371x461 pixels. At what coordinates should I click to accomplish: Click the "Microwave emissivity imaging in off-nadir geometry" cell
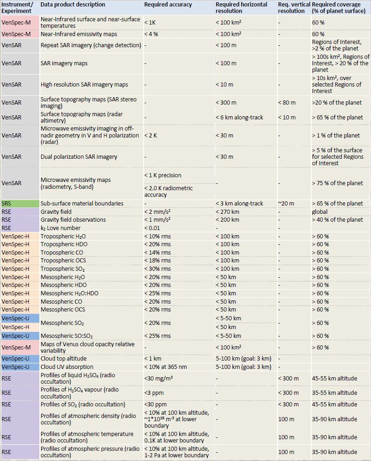(x=90, y=135)
